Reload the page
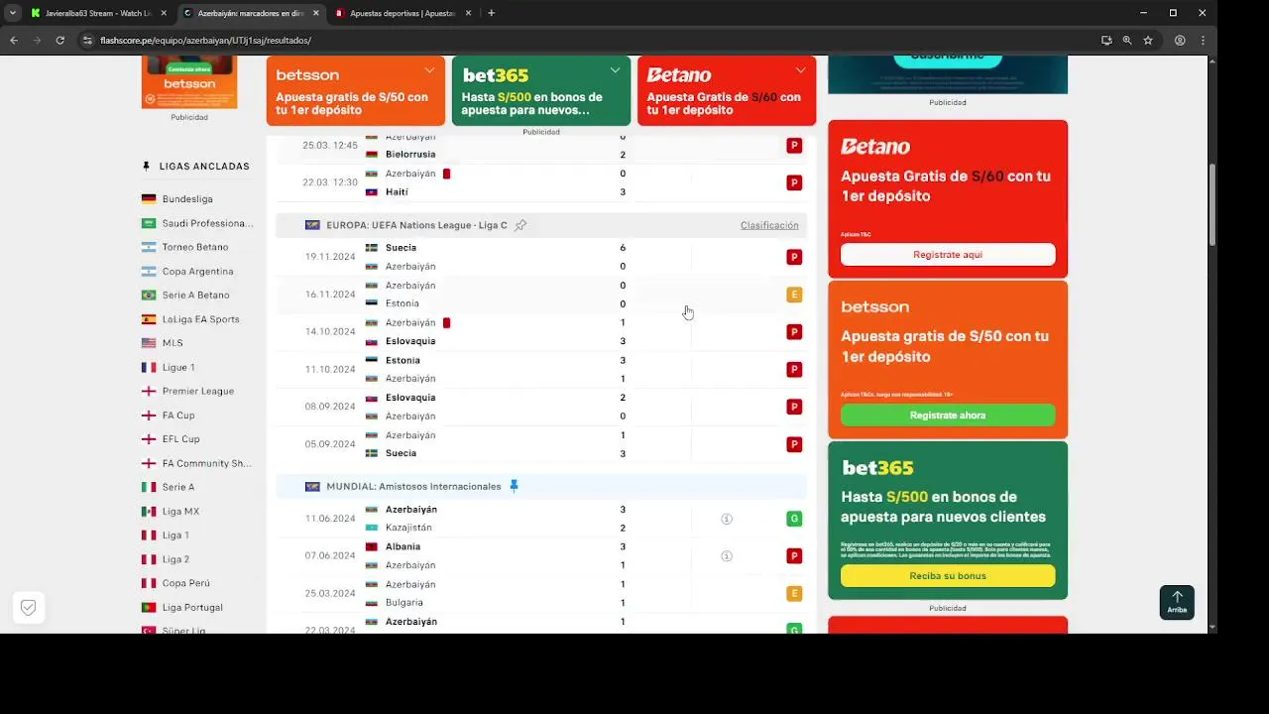 click(x=59, y=41)
